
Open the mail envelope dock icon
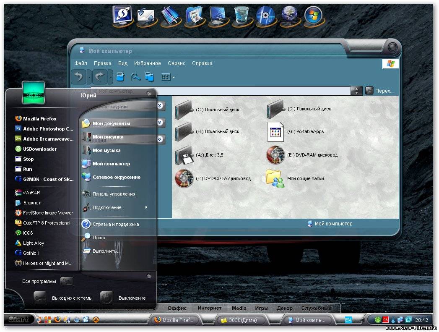coord(146,16)
